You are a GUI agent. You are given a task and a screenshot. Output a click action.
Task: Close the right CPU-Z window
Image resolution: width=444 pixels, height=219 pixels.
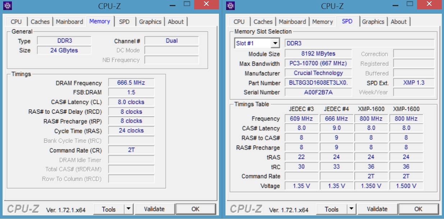coord(429,4)
